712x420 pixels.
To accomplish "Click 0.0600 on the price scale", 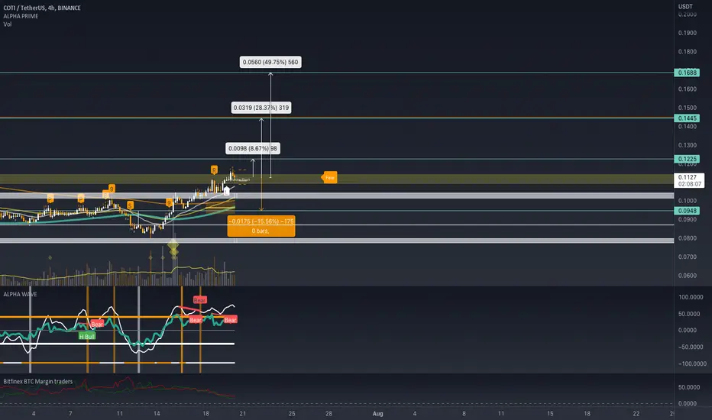I will [687, 276].
